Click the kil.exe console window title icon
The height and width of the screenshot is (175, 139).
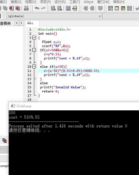click(13, 106)
